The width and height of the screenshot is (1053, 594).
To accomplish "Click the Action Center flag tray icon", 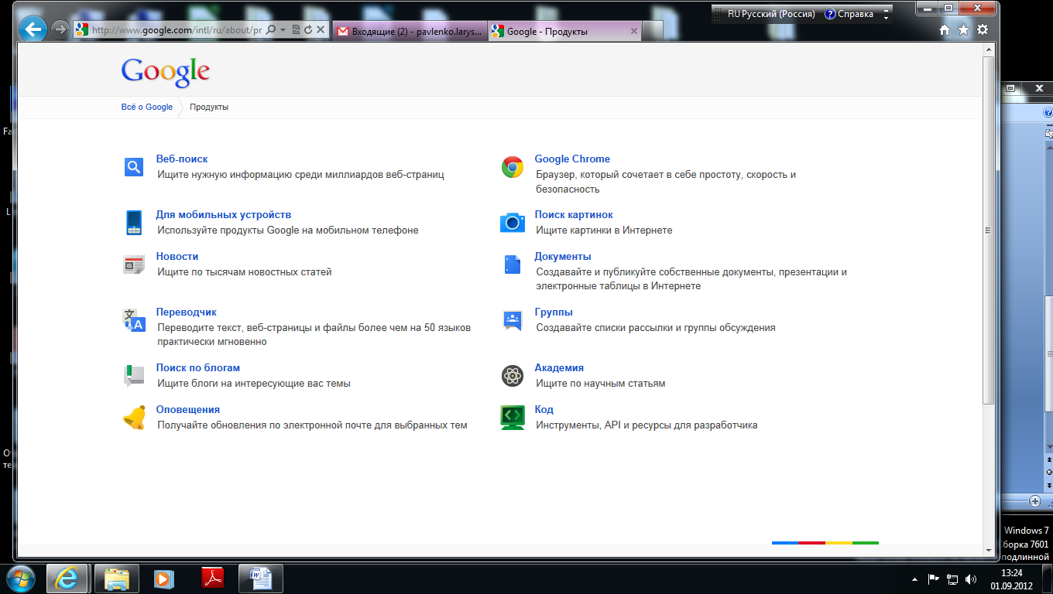I will click(x=933, y=579).
